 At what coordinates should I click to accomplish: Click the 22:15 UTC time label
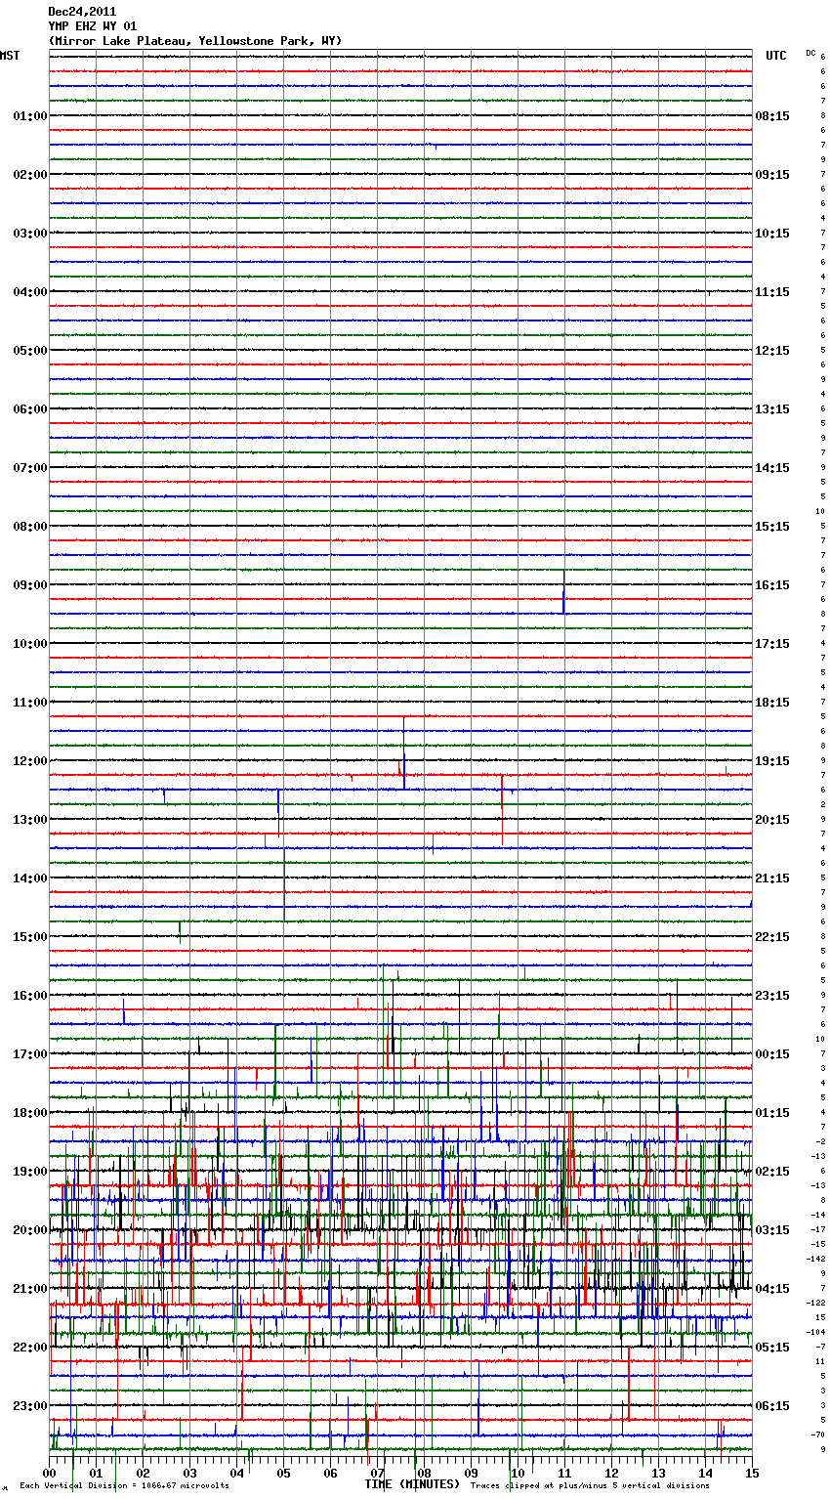click(772, 937)
